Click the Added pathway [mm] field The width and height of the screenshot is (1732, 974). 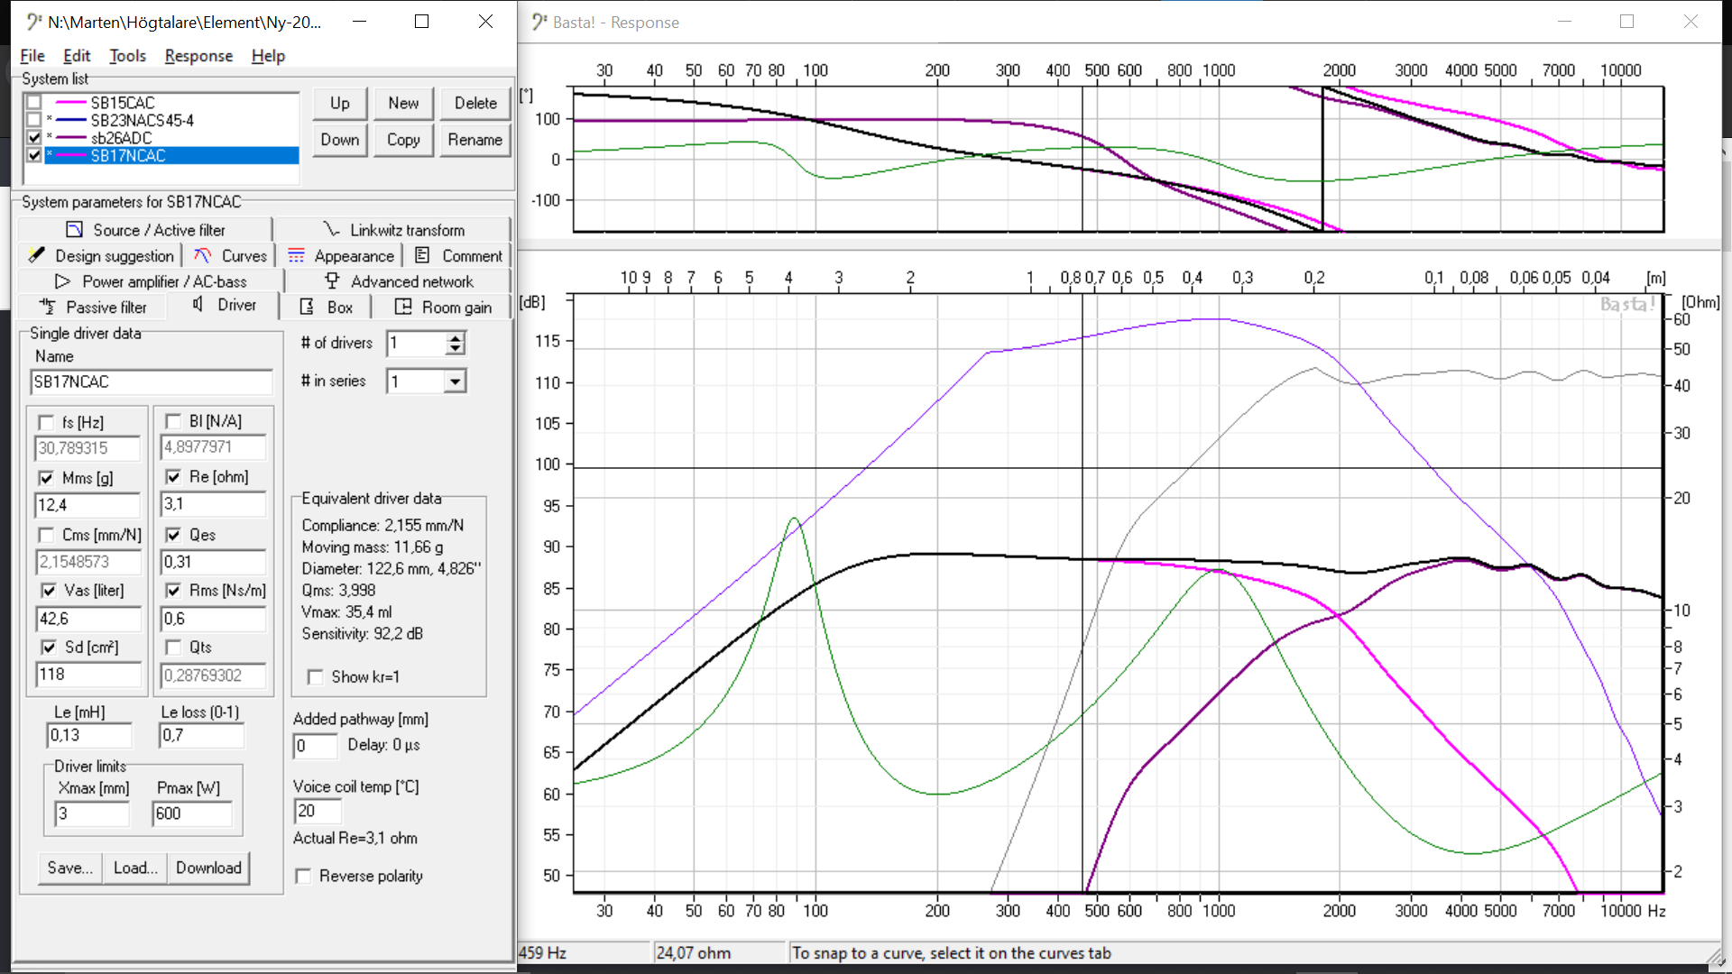(x=316, y=746)
